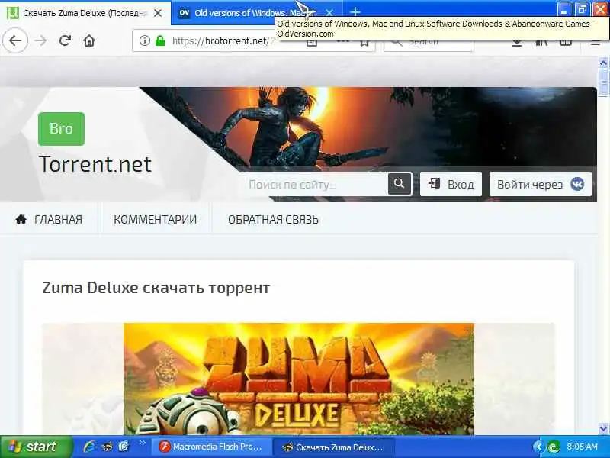Open the КОММЕНТАРИИ menu item
This screenshot has width=610, height=458.
pos(155,219)
